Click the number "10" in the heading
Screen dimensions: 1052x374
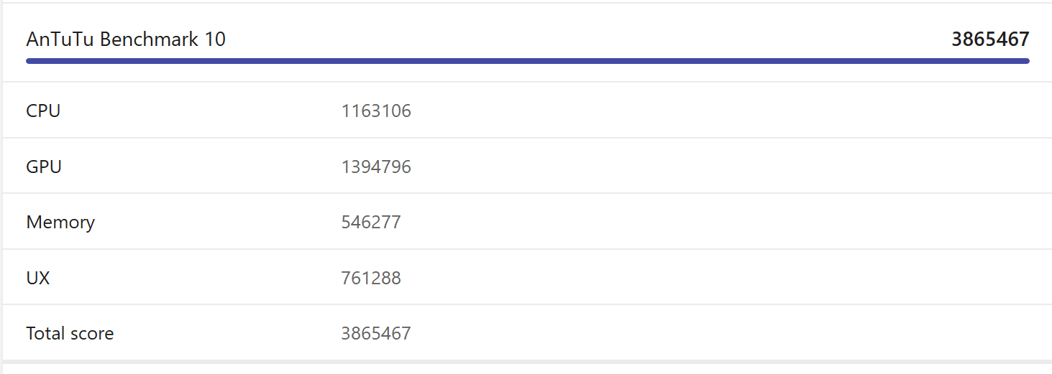pos(215,39)
